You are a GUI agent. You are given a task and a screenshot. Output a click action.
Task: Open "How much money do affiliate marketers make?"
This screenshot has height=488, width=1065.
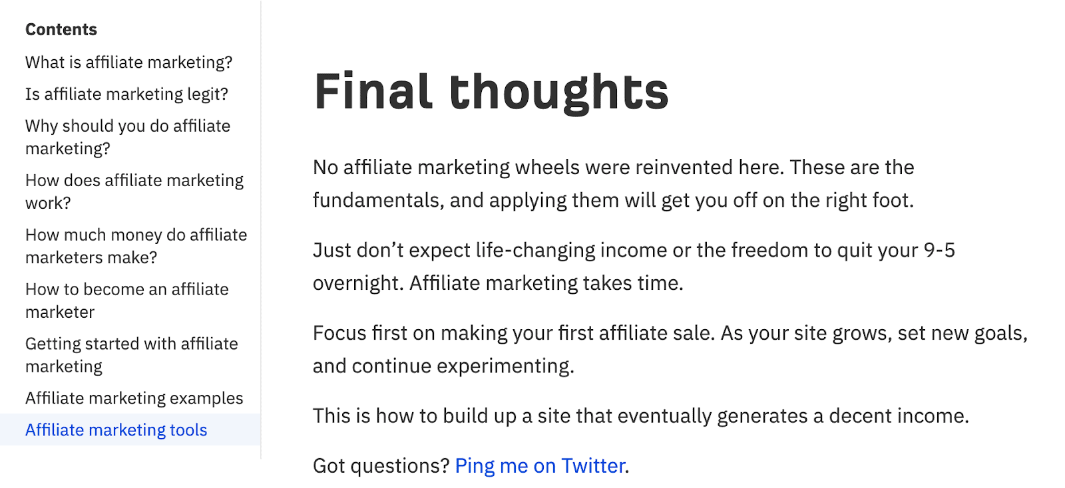coord(136,246)
